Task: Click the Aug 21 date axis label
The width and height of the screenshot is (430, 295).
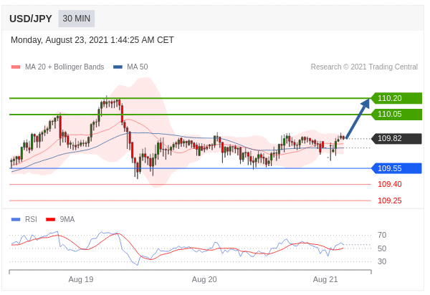Action: pyautogui.click(x=325, y=280)
